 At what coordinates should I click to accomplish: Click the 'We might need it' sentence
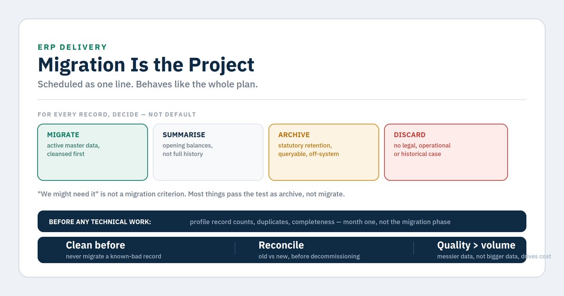pyautogui.click(x=191, y=194)
